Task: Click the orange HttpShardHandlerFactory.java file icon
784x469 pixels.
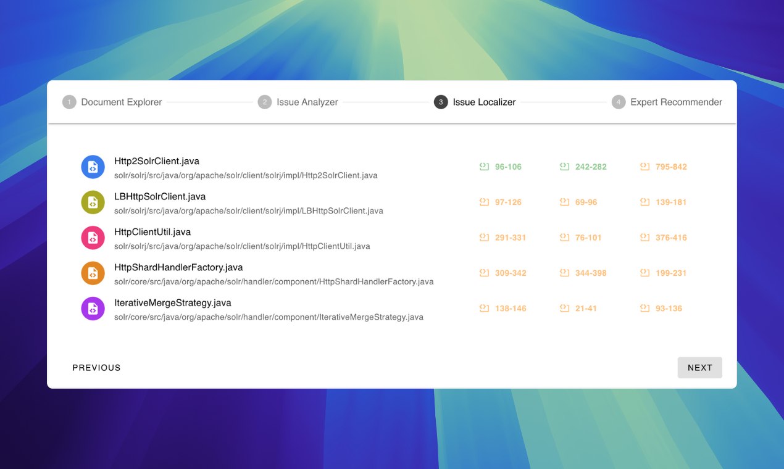Action: [93, 273]
